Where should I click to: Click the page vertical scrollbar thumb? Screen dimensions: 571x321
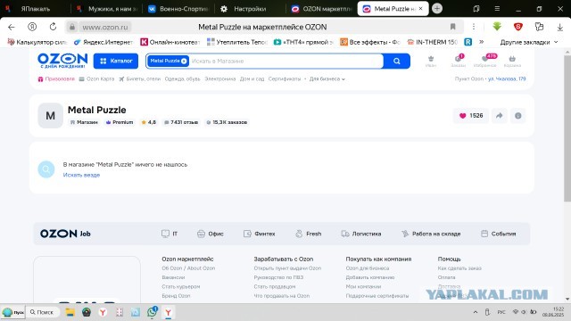[567, 128]
